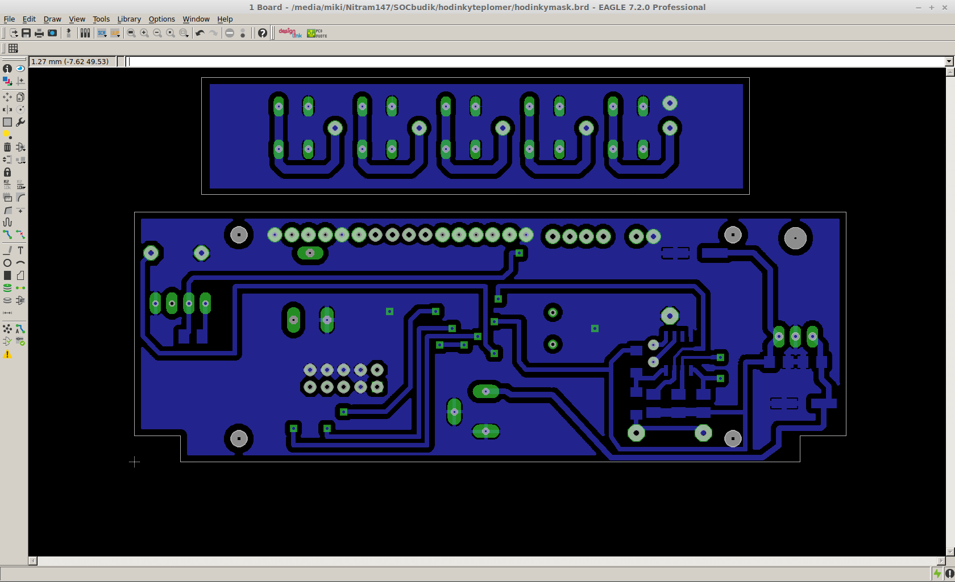The image size is (955, 582).
Task: Click the Stop command icon
Action: [230, 33]
